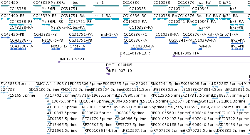The width and height of the screenshot is (250, 135).
Task: Click the Mst36Fb-PB protein label
Action: (53, 40)
